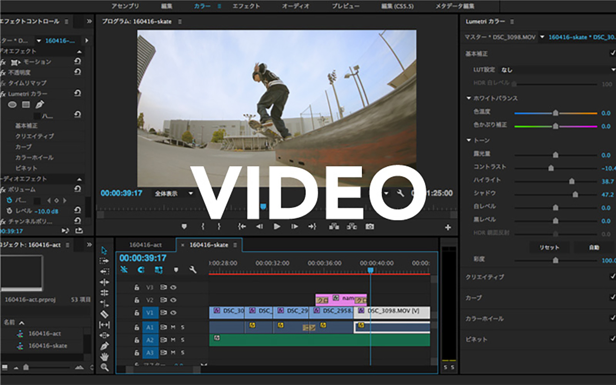The width and height of the screenshot is (616, 385).
Task: Click the リセット button in Lumetri panel
Action: click(x=549, y=247)
